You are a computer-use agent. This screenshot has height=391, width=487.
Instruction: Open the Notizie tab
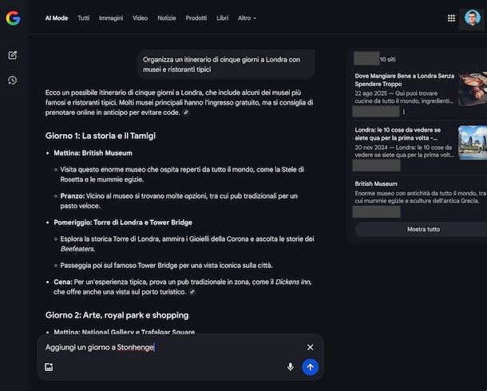167,18
